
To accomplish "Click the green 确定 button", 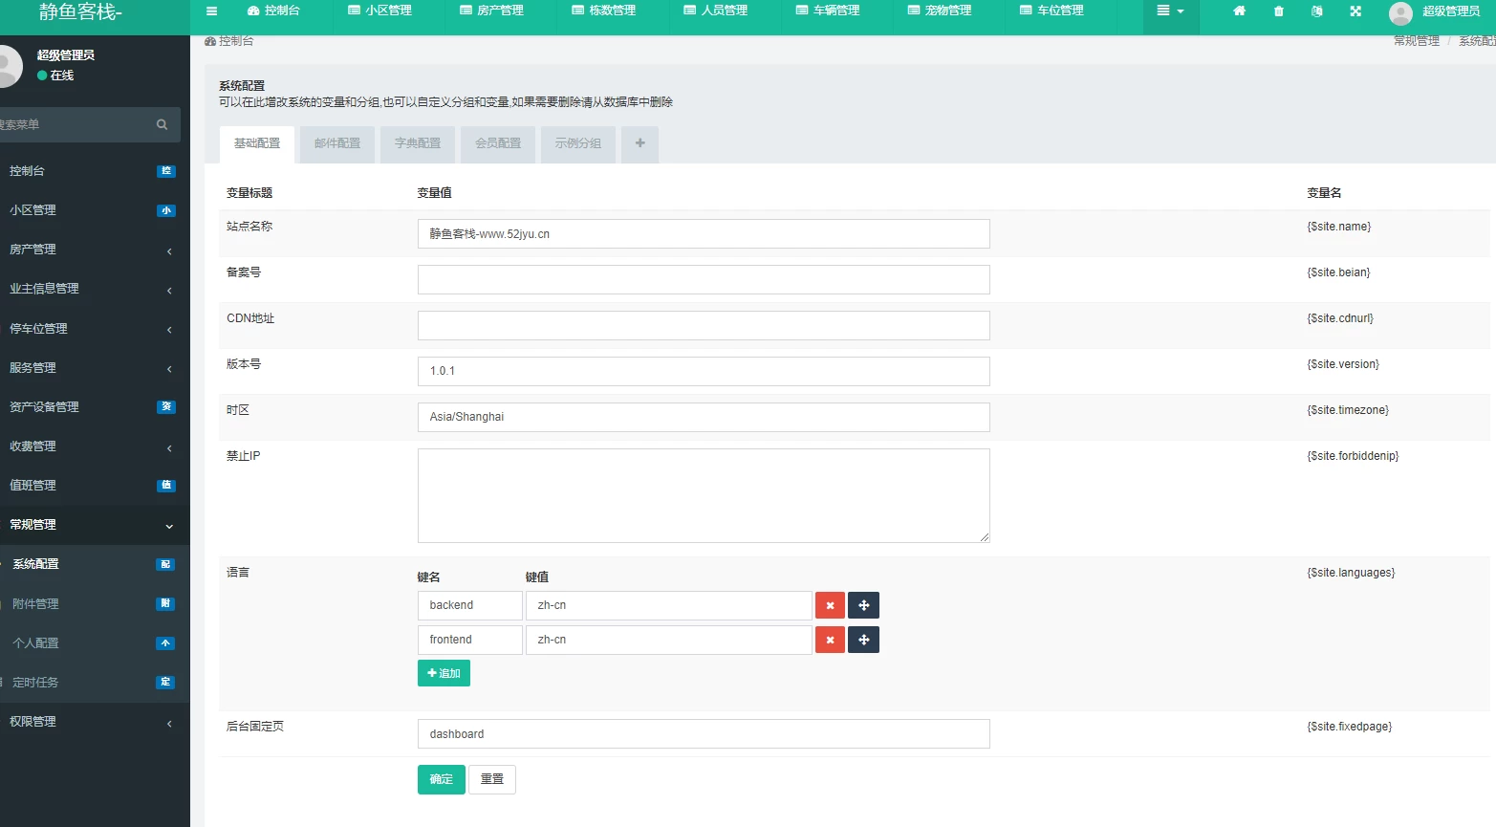I will [441, 779].
